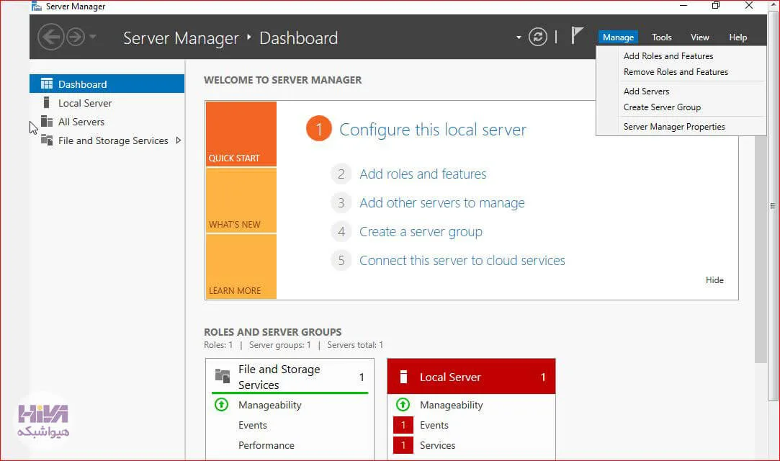Click green Manageability icon in File and Storage tile

(x=221, y=405)
